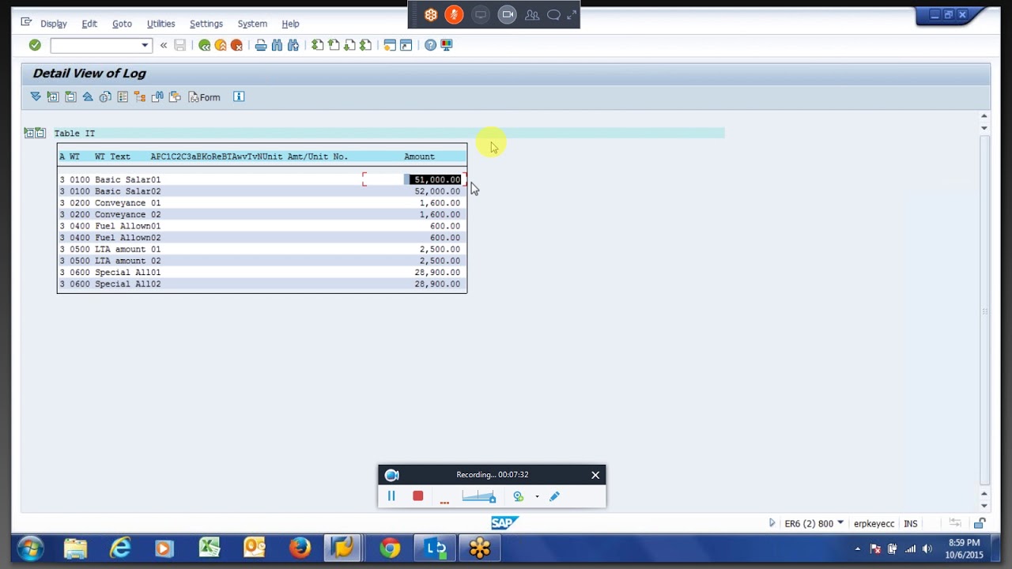Open the transaction command field dropdown
The height and width of the screenshot is (569, 1012).
(144, 46)
